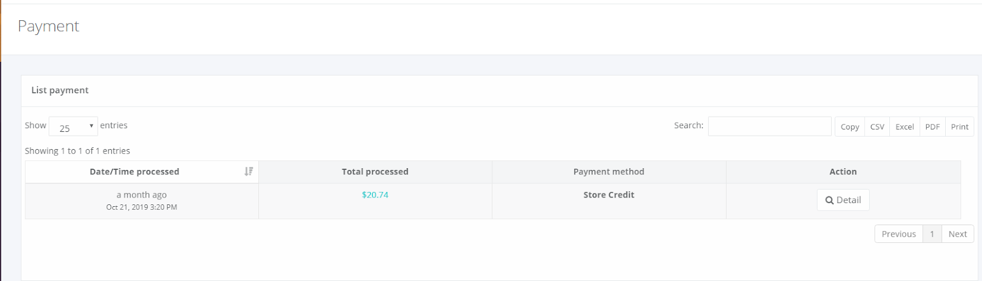Sort by Total processed column
This screenshot has width=982, height=281.
coord(375,172)
